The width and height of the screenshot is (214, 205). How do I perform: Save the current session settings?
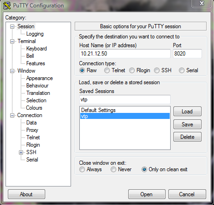tap(187, 124)
